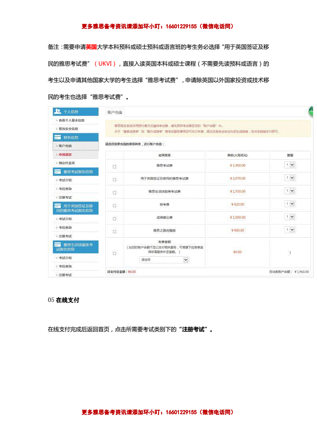Open the 雅思考试报名信息 sidebar section
The height and width of the screenshot is (448, 317).
(x=76, y=172)
